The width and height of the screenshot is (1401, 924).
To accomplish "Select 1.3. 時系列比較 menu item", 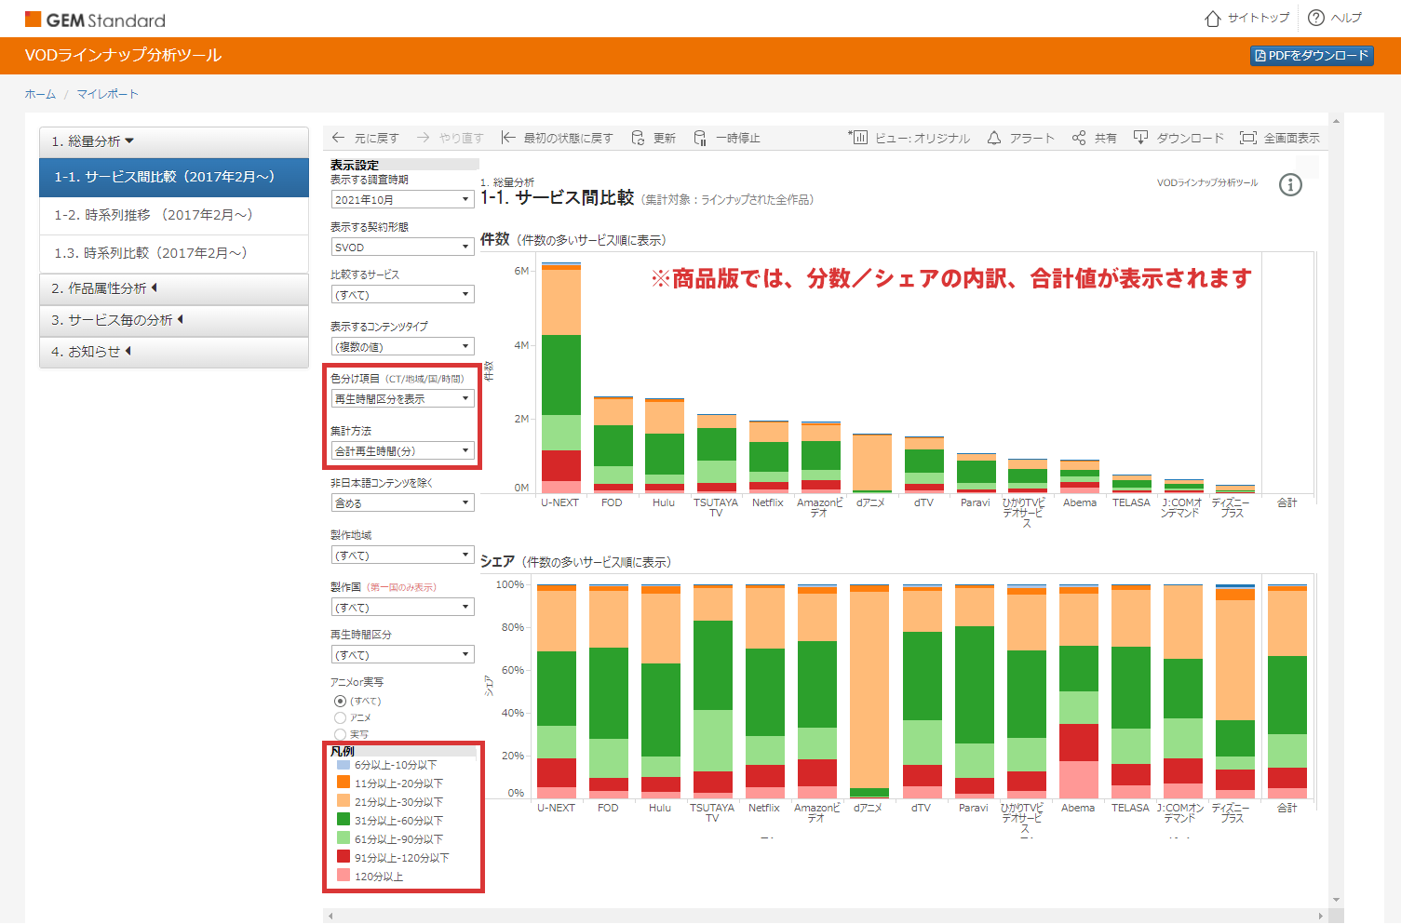I will click(x=174, y=253).
